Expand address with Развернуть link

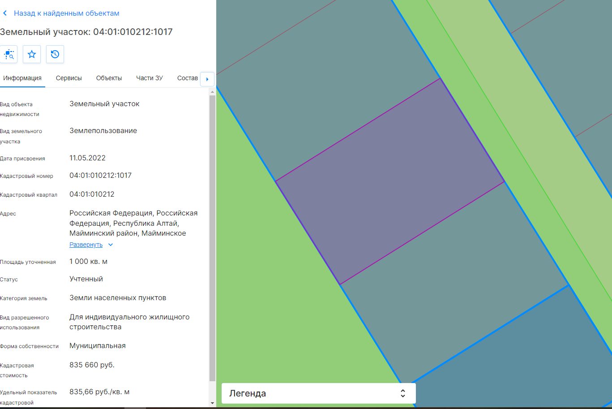(86, 245)
